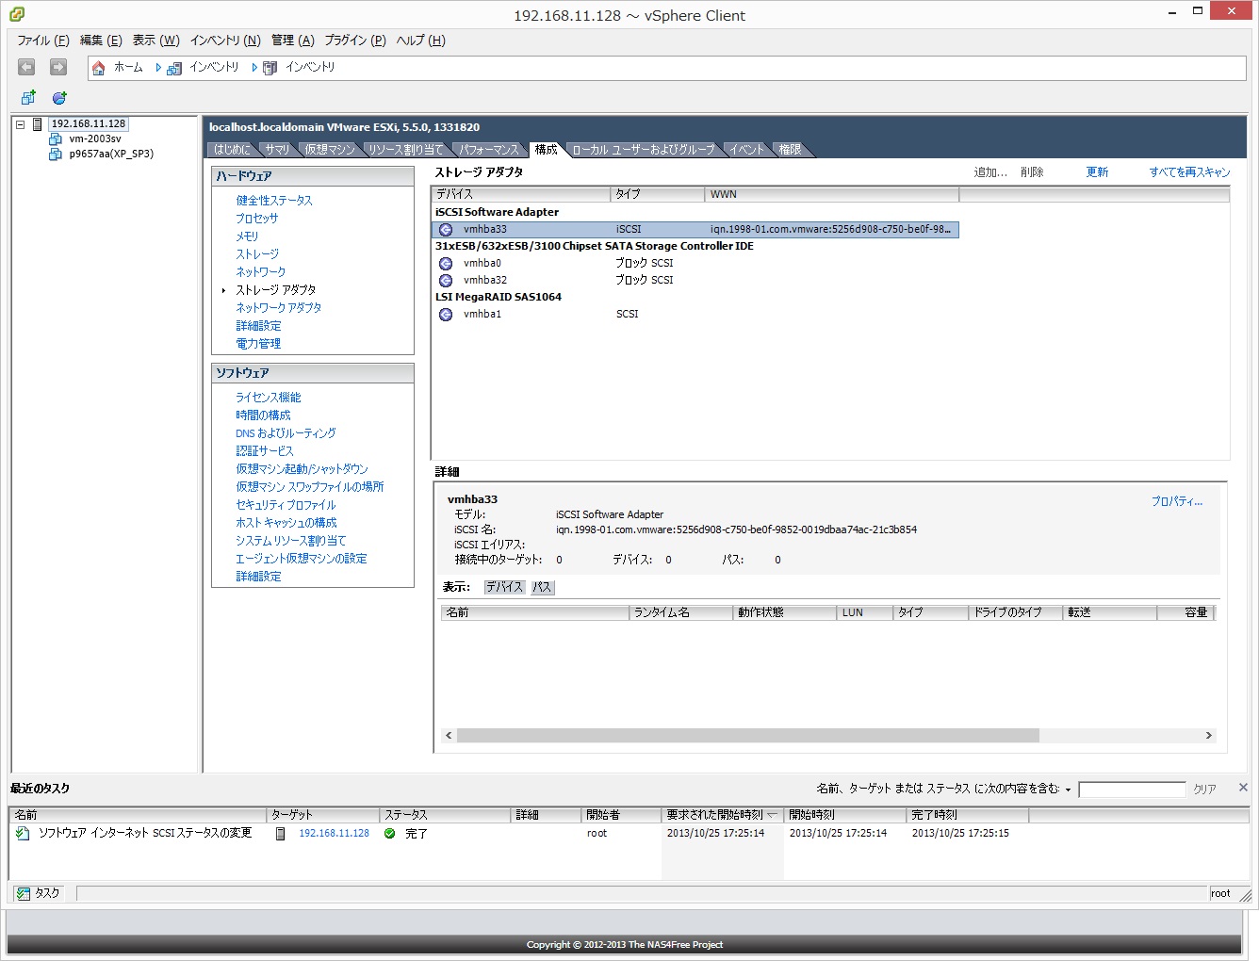The height and width of the screenshot is (961, 1259).
Task: Click the ホーム home icon in breadcrumb
Action: pos(99,68)
